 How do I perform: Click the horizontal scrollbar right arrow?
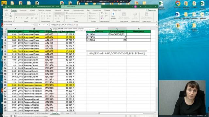coord(155,113)
